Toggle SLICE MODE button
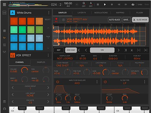The height and width of the screenshot is (113, 151). 140,20
